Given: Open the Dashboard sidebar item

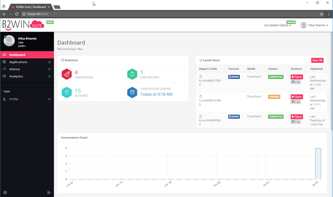Looking at the screenshot, I should (x=27, y=55).
